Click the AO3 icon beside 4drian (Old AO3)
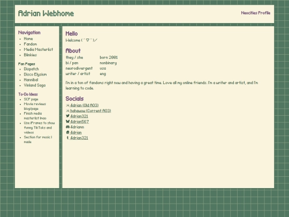The width and height of the screenshot is (289, 217). point(67,106)
